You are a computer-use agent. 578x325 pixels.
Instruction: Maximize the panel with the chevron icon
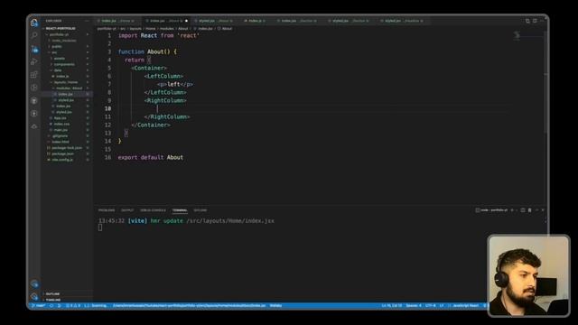[536, 210]
